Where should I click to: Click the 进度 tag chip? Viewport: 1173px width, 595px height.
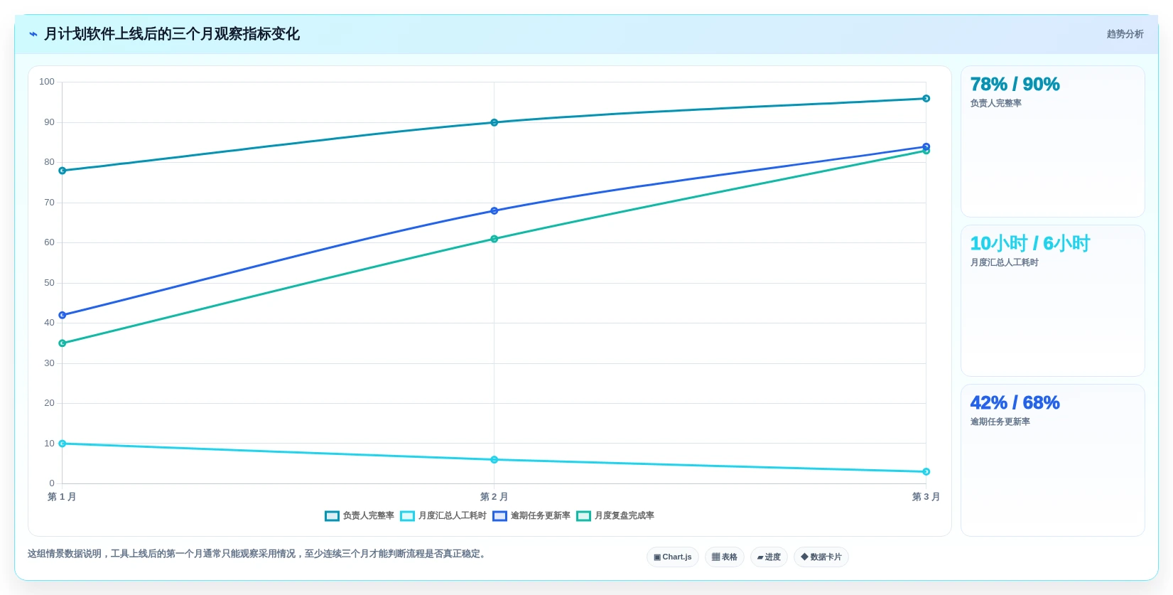tap(769, 557)
